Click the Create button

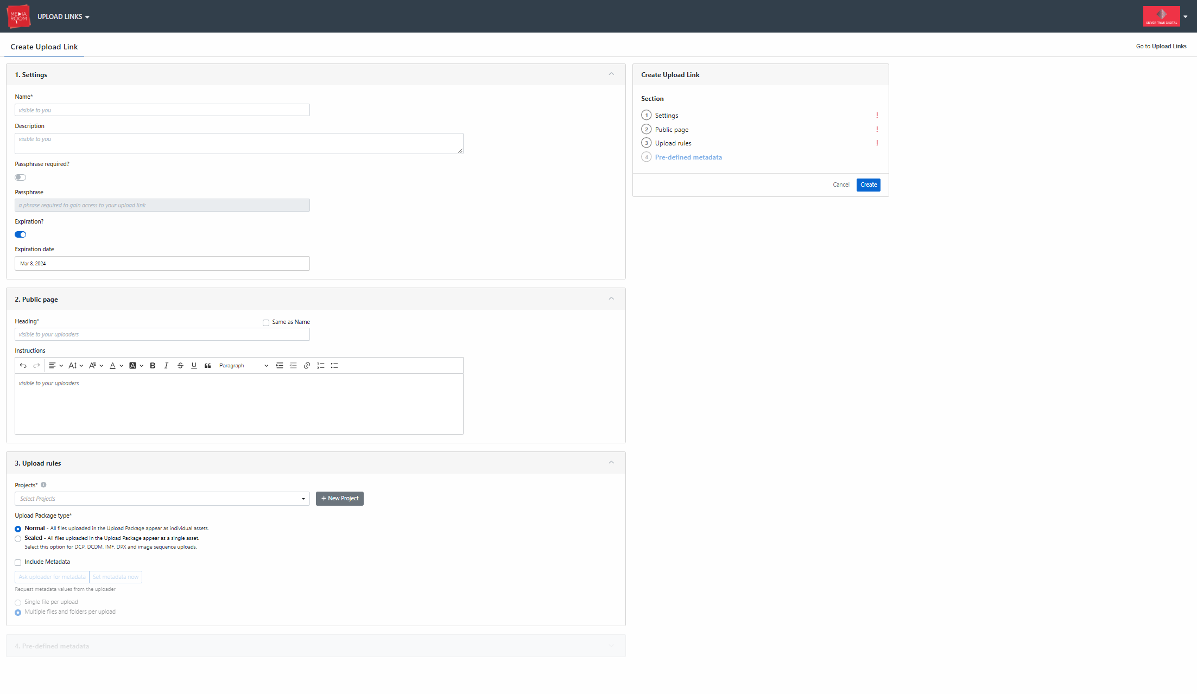[x=869, y=185]
